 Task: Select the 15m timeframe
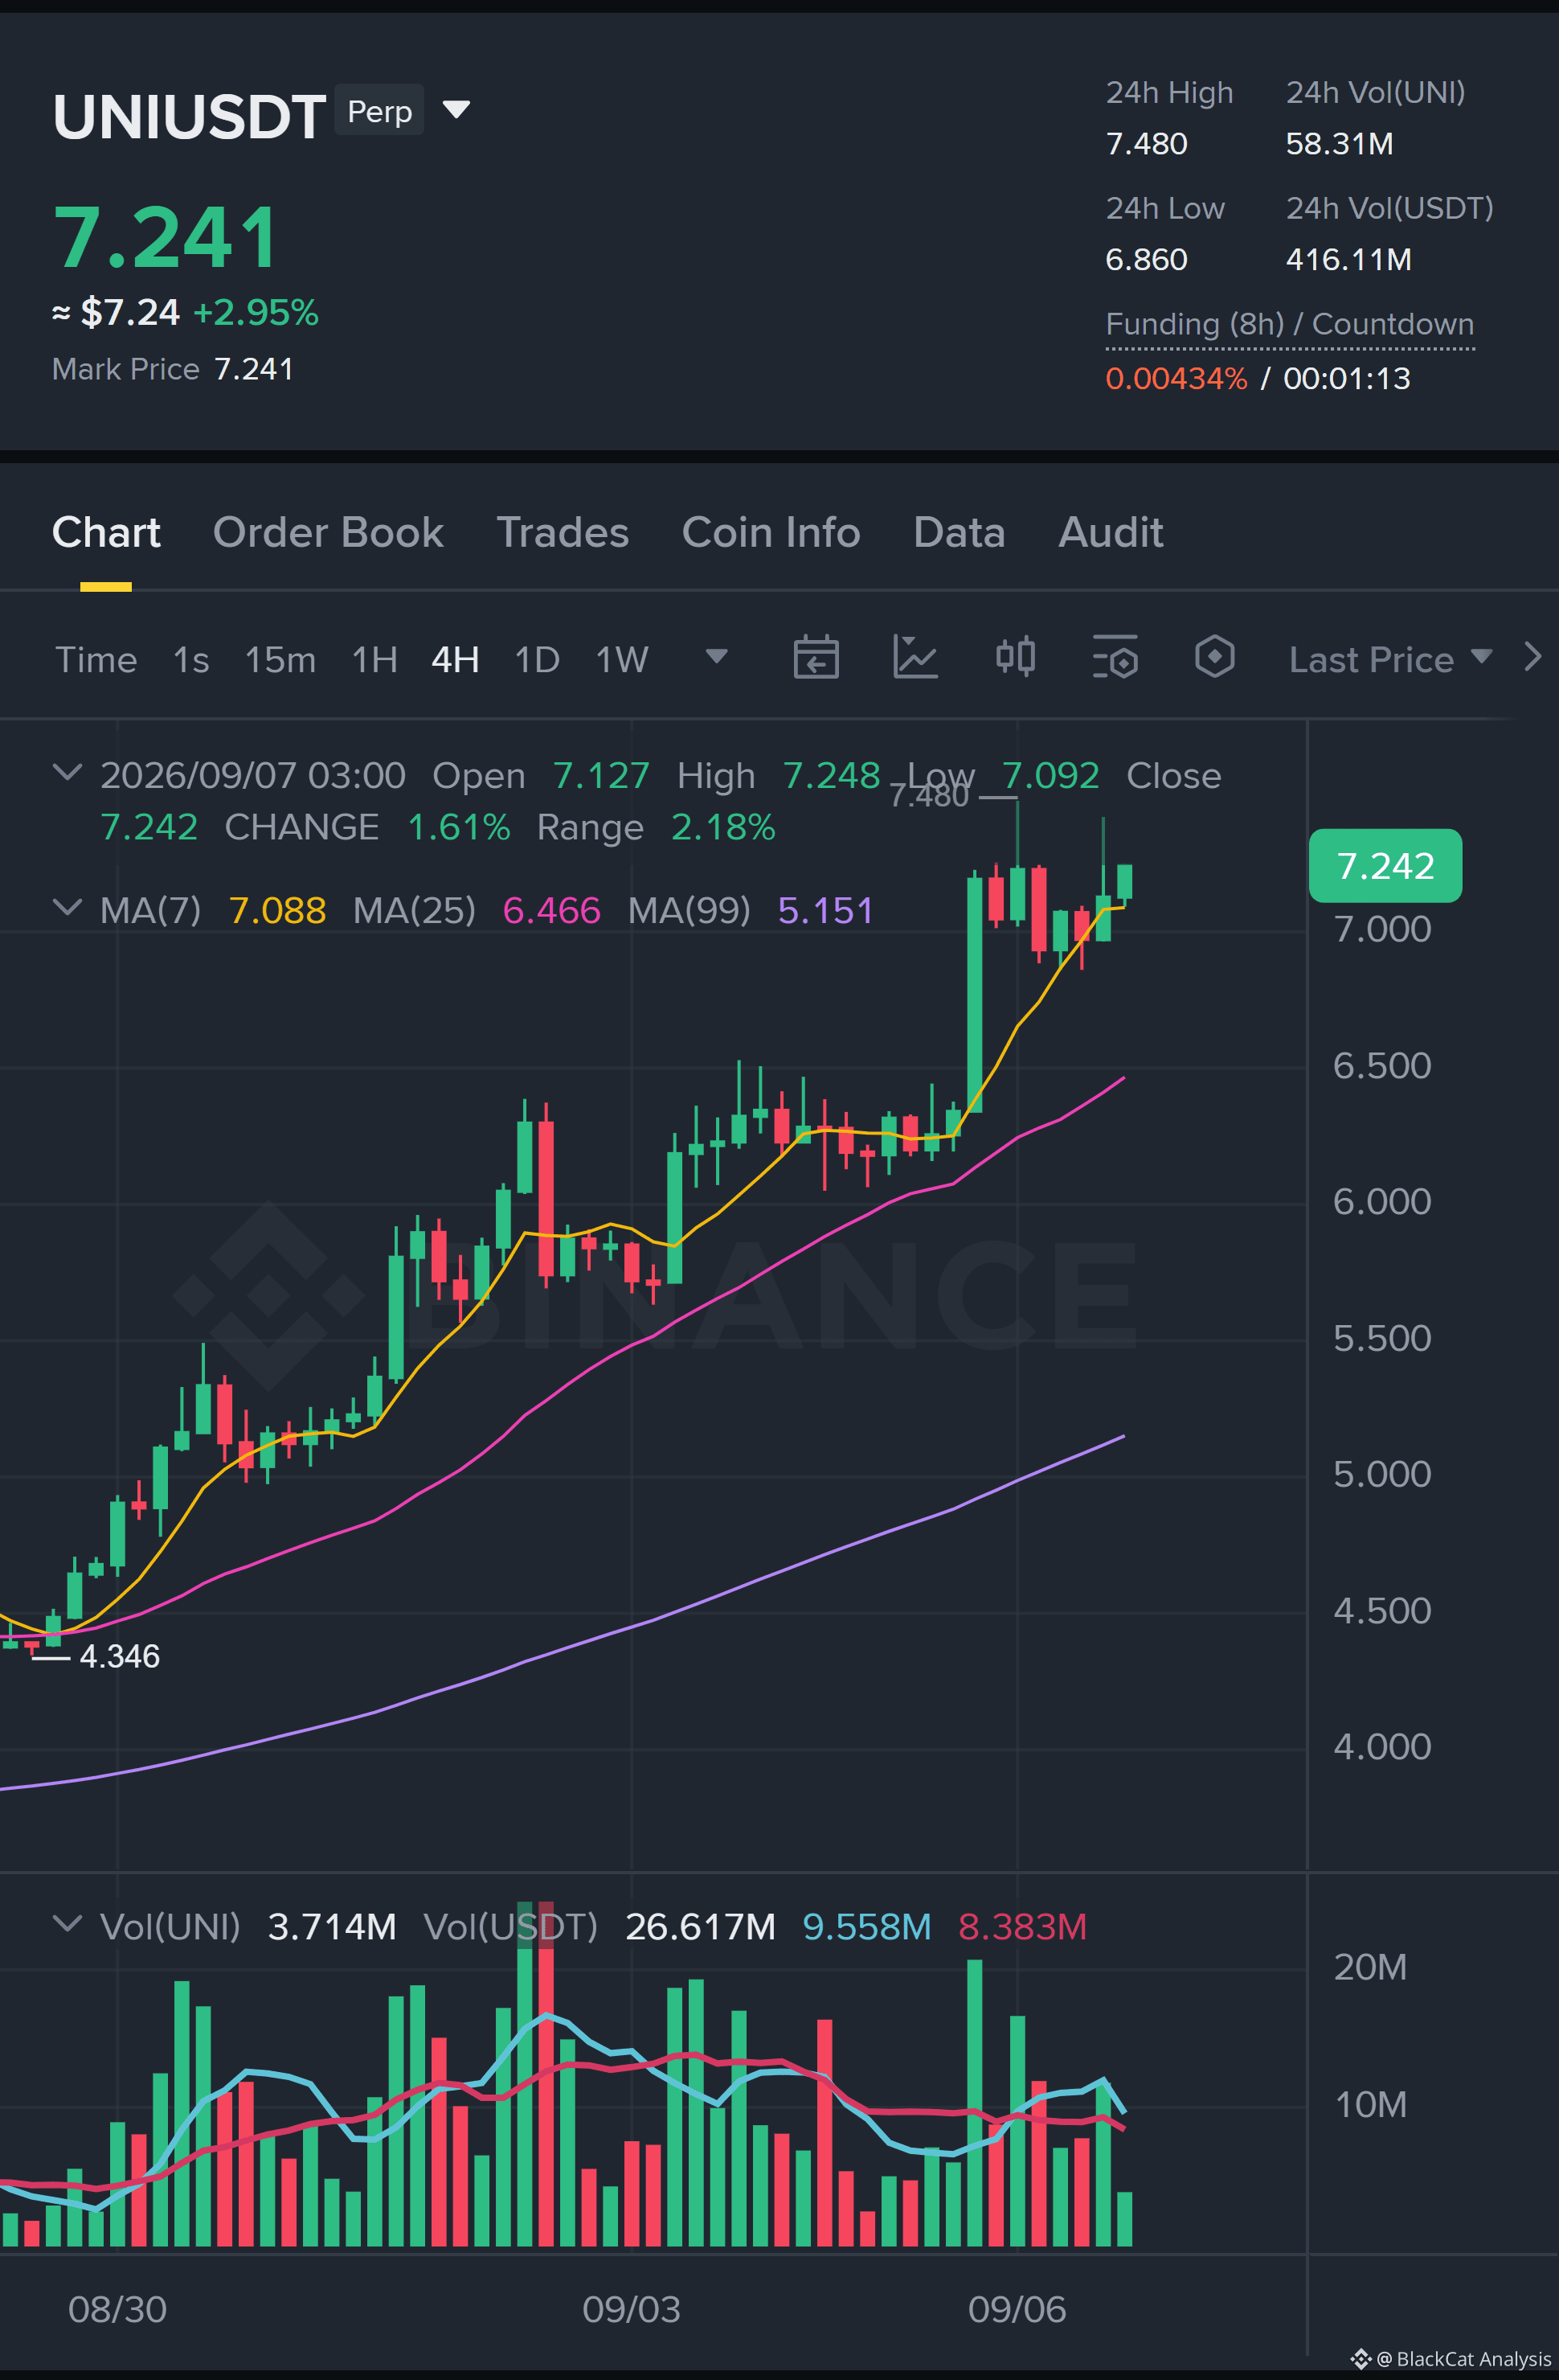[x=280, y=660]
